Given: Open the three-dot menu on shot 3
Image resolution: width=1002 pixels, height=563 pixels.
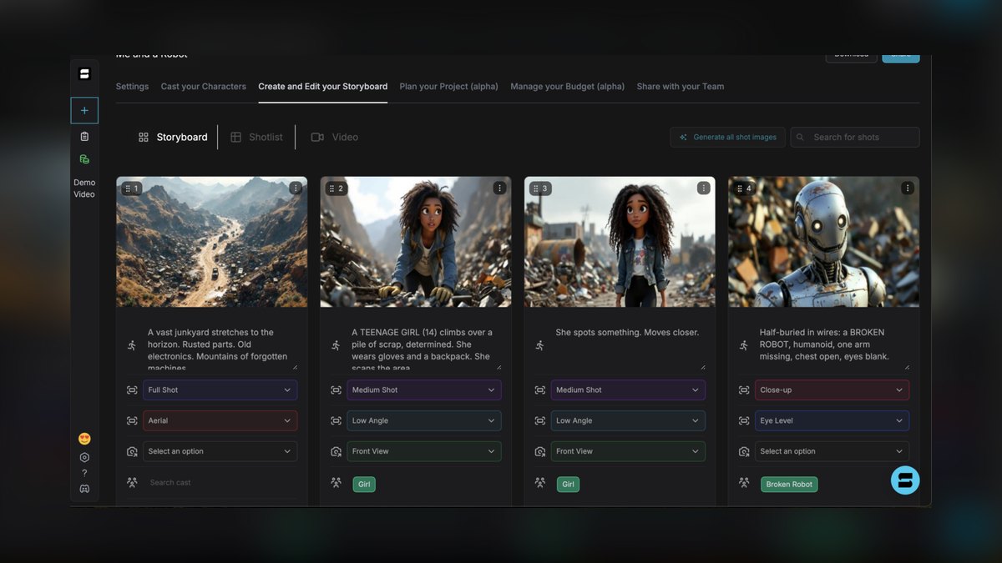Looking at the screenshot, I should point(704,189).
